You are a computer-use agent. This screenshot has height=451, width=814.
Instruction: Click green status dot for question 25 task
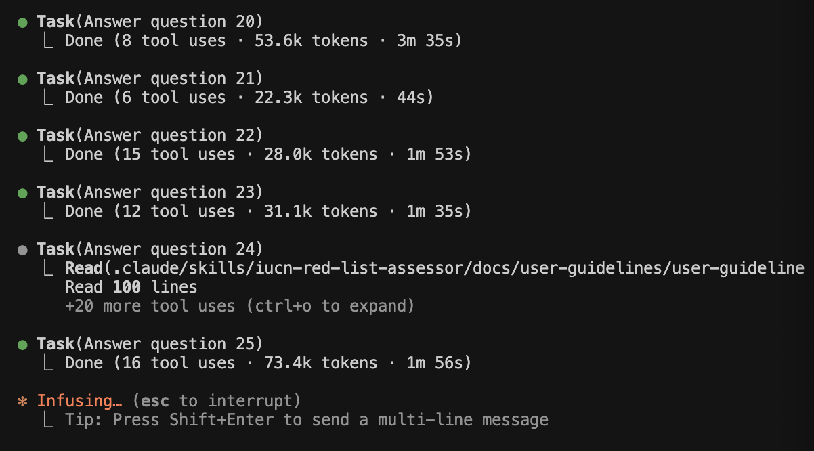click(x=22, y=345)
